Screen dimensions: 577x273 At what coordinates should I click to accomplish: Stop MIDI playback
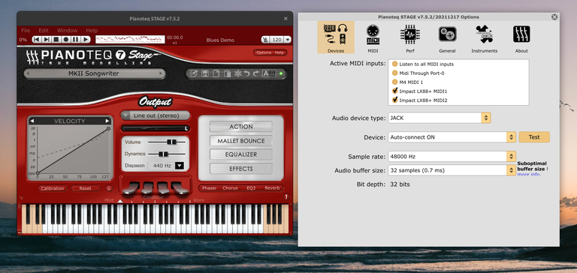point(56,39)
